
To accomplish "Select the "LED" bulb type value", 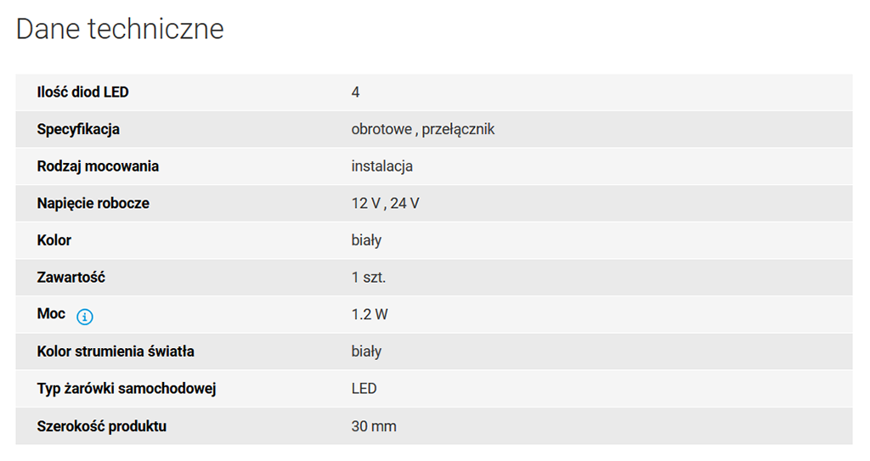I will [364, 389].
